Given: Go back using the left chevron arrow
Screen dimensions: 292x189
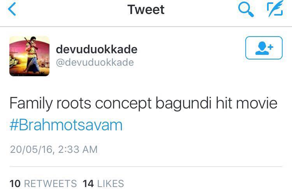Looking at the screenshot, I should pos(12,9).
